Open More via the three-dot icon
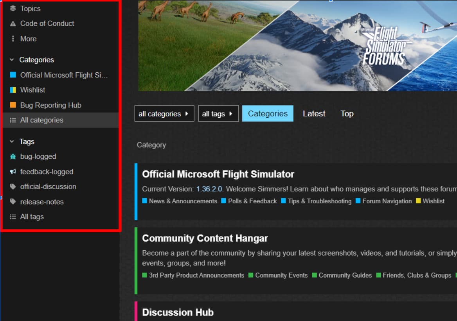The image size is (457, 321). coord(13,39)
